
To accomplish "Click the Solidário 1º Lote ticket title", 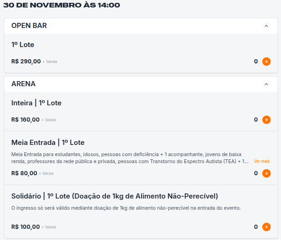I will [x=115, y=196].
